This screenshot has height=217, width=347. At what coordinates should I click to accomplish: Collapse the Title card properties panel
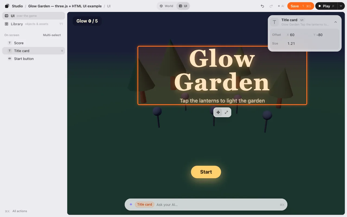tap(335, 22)
